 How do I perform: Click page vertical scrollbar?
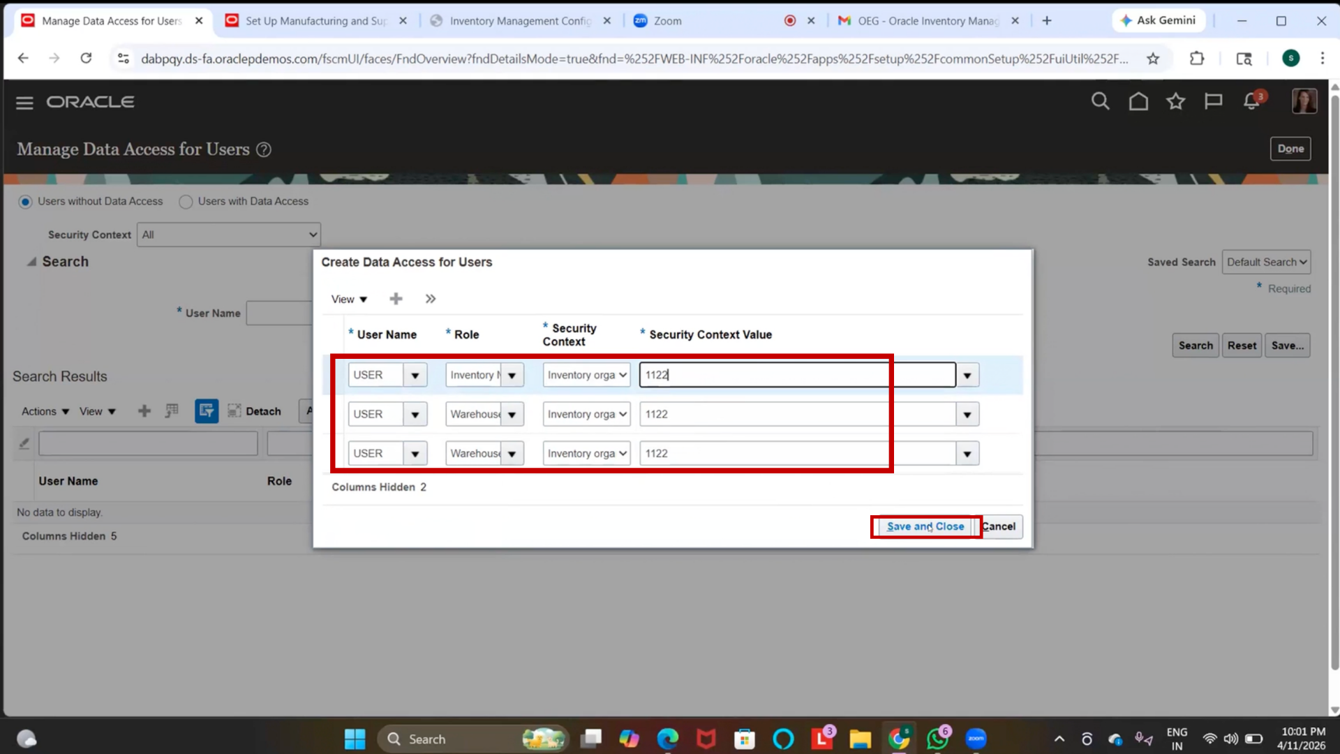(1334, 384)
